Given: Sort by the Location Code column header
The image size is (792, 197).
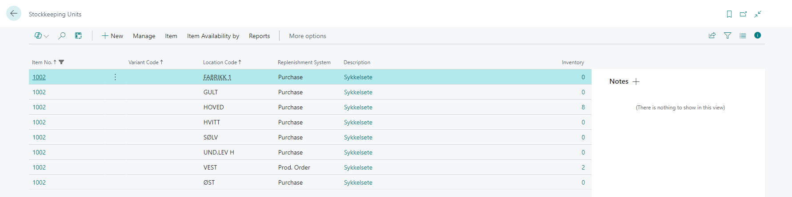Looking at the screenshot, I should [220, 62].
